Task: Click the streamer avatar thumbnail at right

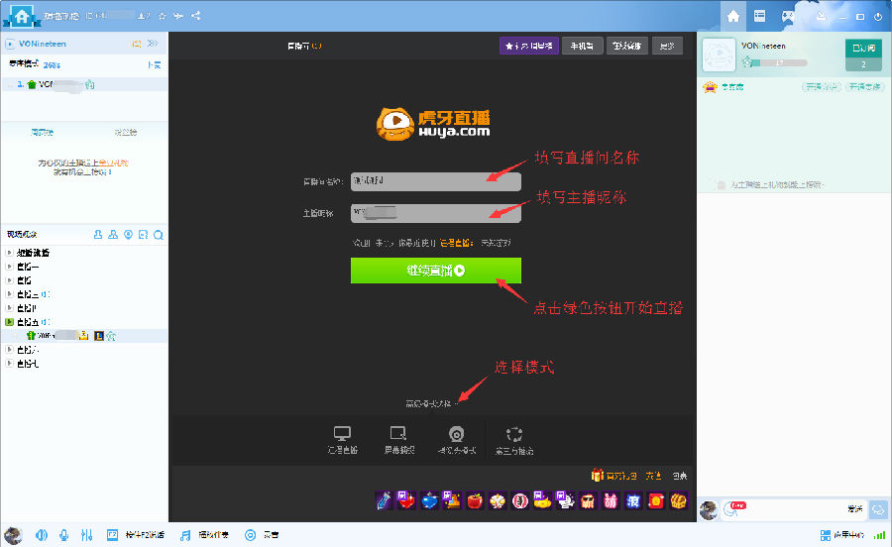Action: click(x=720, y=55)
